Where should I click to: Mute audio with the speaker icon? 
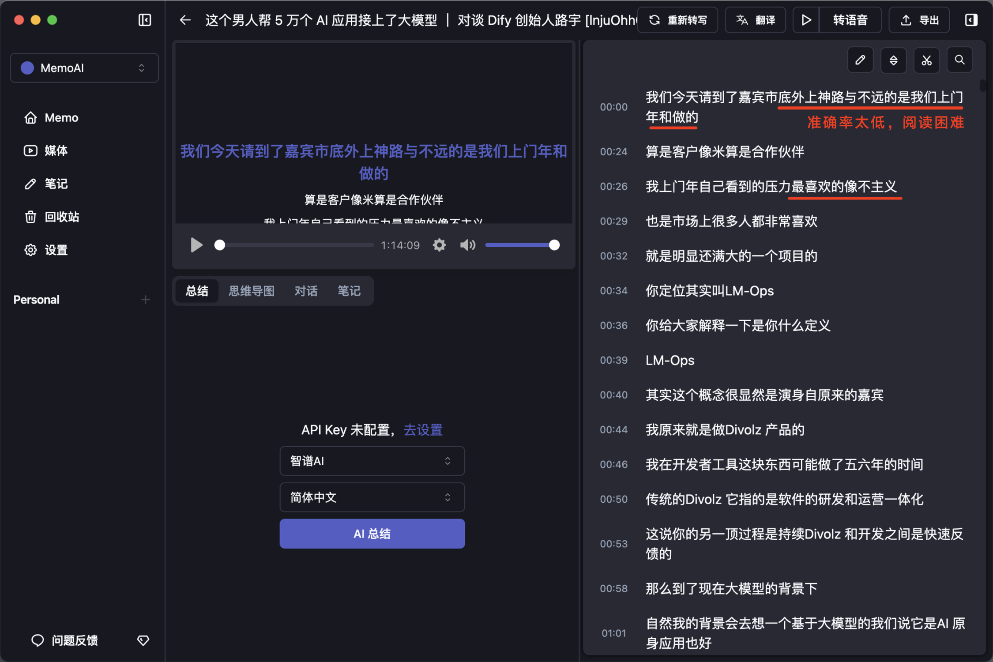tap(467, 245)
